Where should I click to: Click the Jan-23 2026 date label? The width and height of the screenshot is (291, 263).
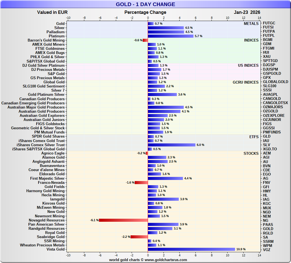click(247, 12)
